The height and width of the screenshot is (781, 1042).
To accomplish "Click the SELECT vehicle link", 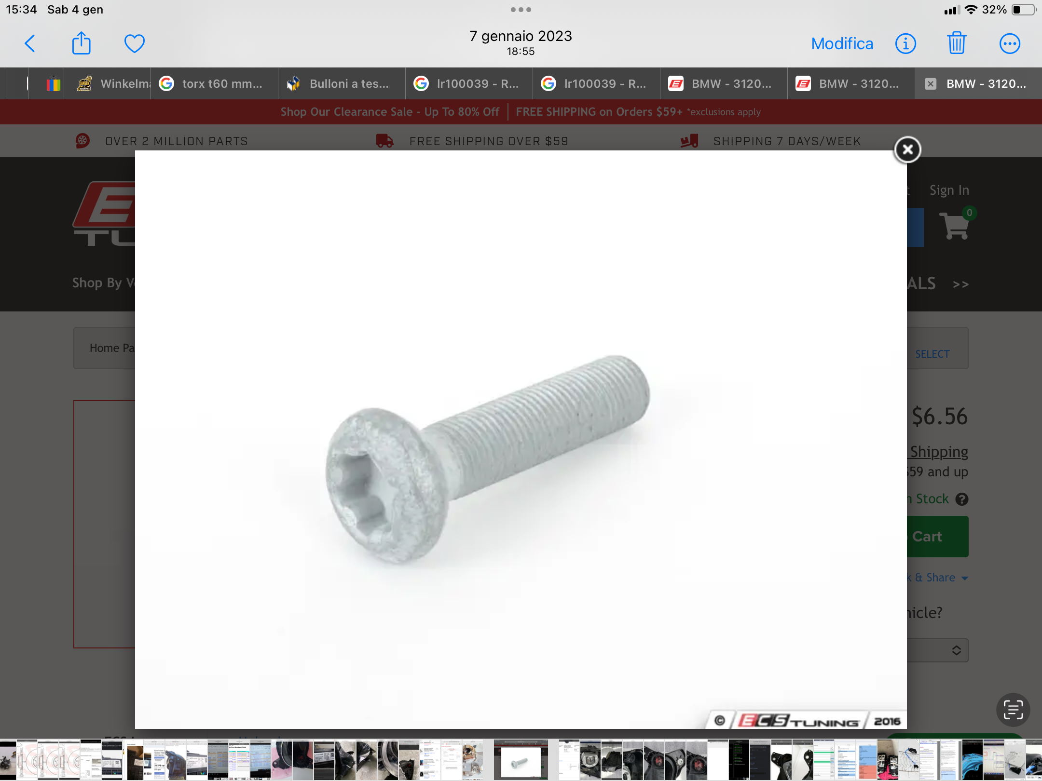I will pos(932,354).
